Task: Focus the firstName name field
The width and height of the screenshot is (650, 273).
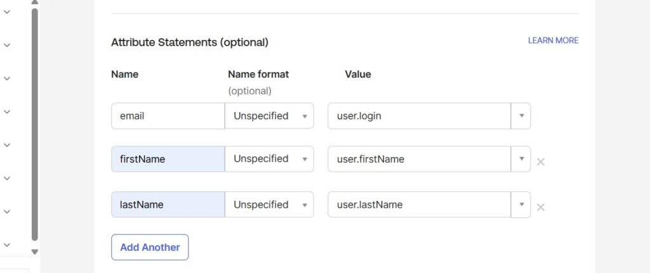Action: (x=168, y=159)
